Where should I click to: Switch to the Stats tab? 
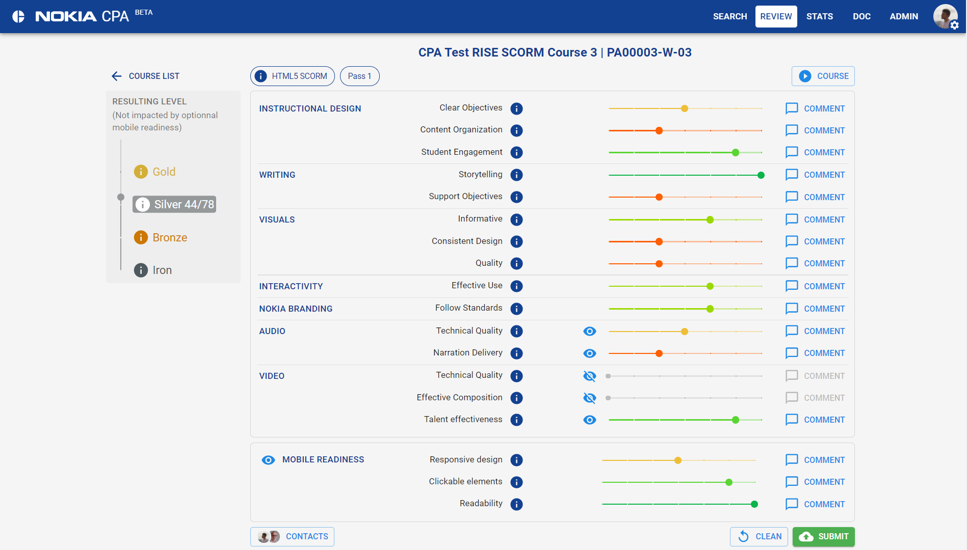[819, 16]
